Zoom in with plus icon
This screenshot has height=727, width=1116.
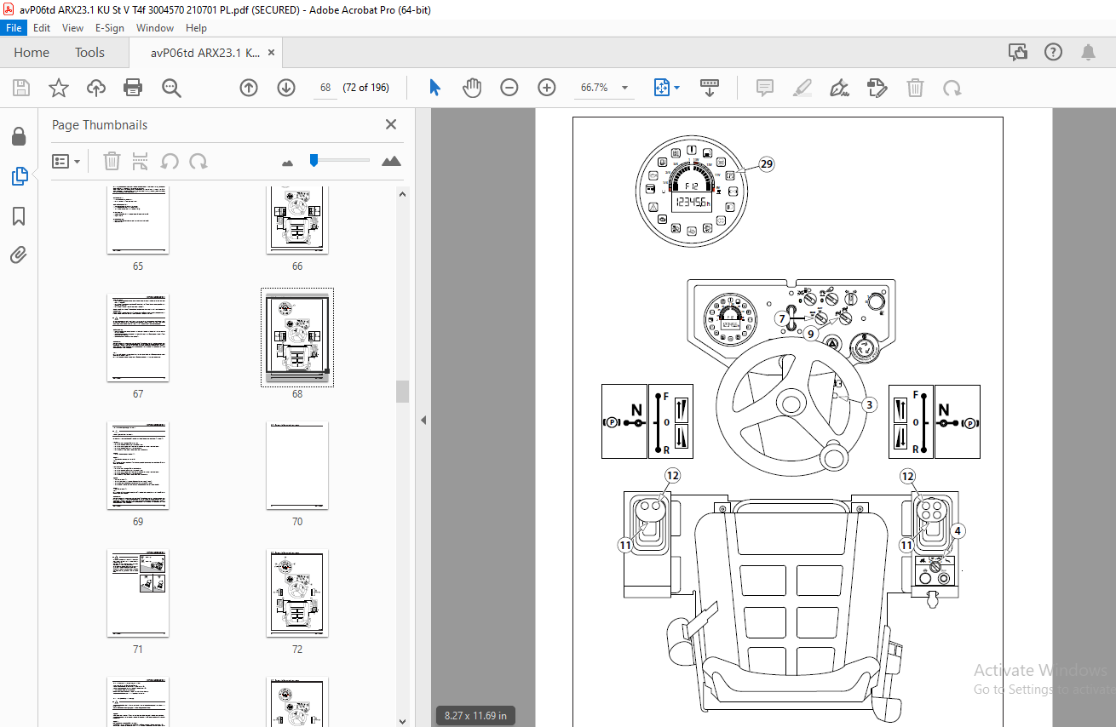tap(547, 88)
